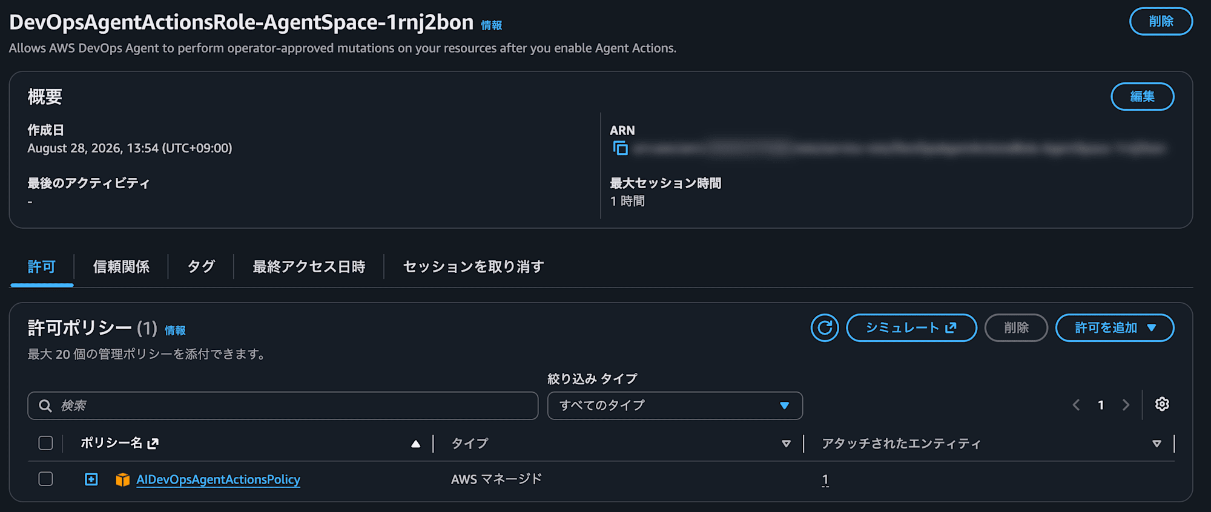Go to the previous page of policies
The image size is (1211, 512).
coord(1076,405)
